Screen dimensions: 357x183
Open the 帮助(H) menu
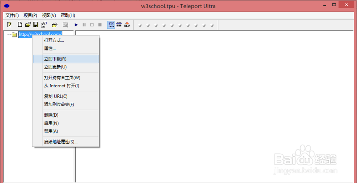coord(68,15)
